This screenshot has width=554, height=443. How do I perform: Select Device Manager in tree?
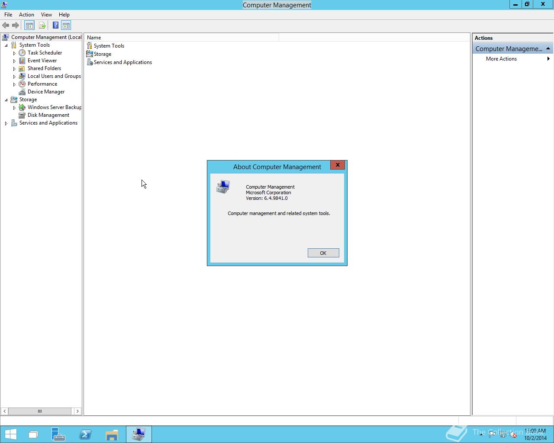click(46, 92)
